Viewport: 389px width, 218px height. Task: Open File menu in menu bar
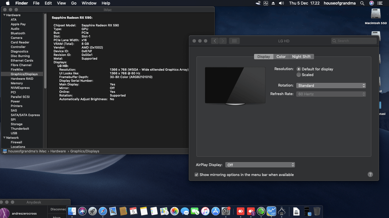pyautogui.click(x=36, y=3)
